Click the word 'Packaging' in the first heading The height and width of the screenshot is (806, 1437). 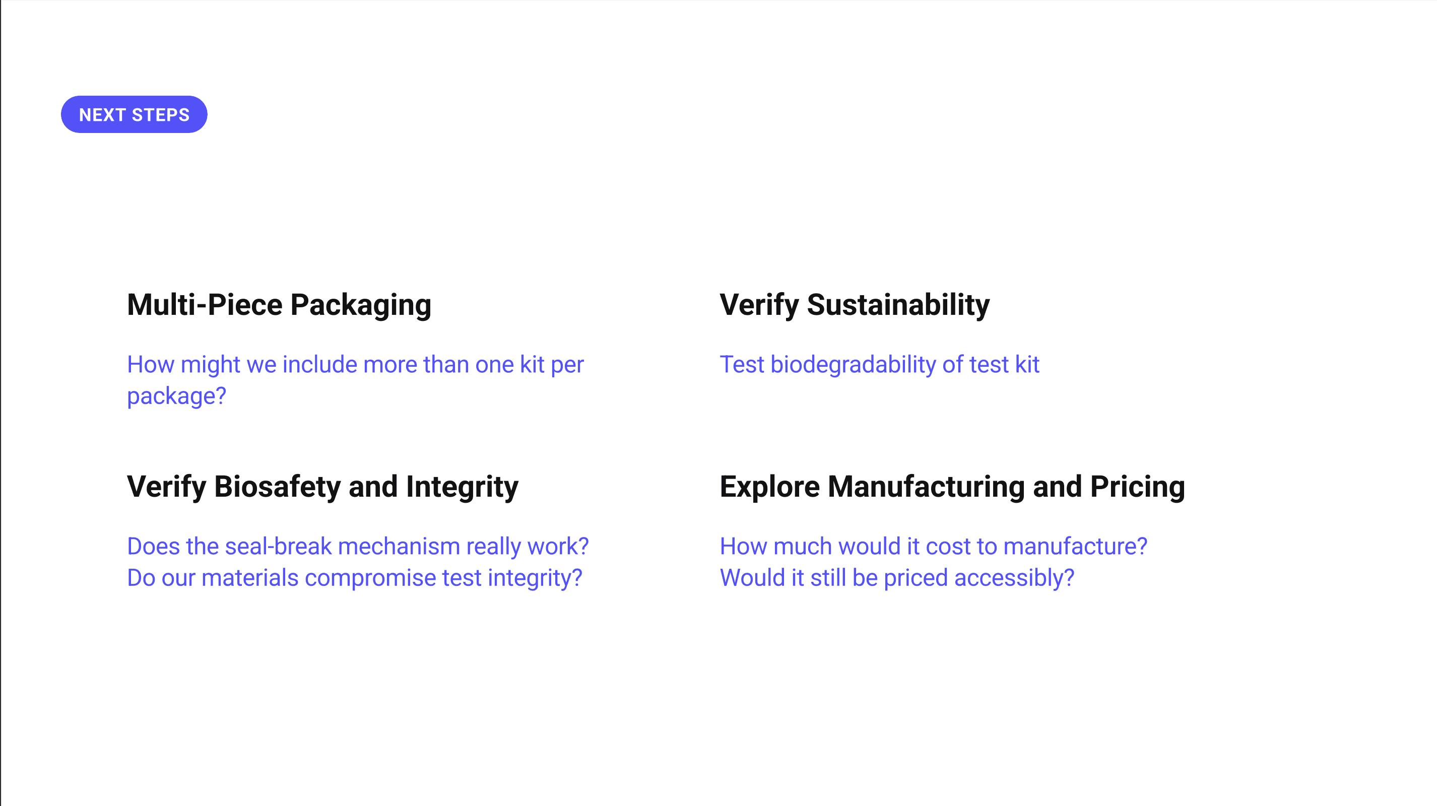click(361, 306)
